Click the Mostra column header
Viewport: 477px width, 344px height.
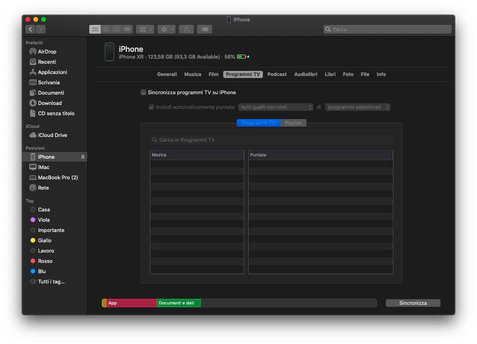(x=197, y=155)
